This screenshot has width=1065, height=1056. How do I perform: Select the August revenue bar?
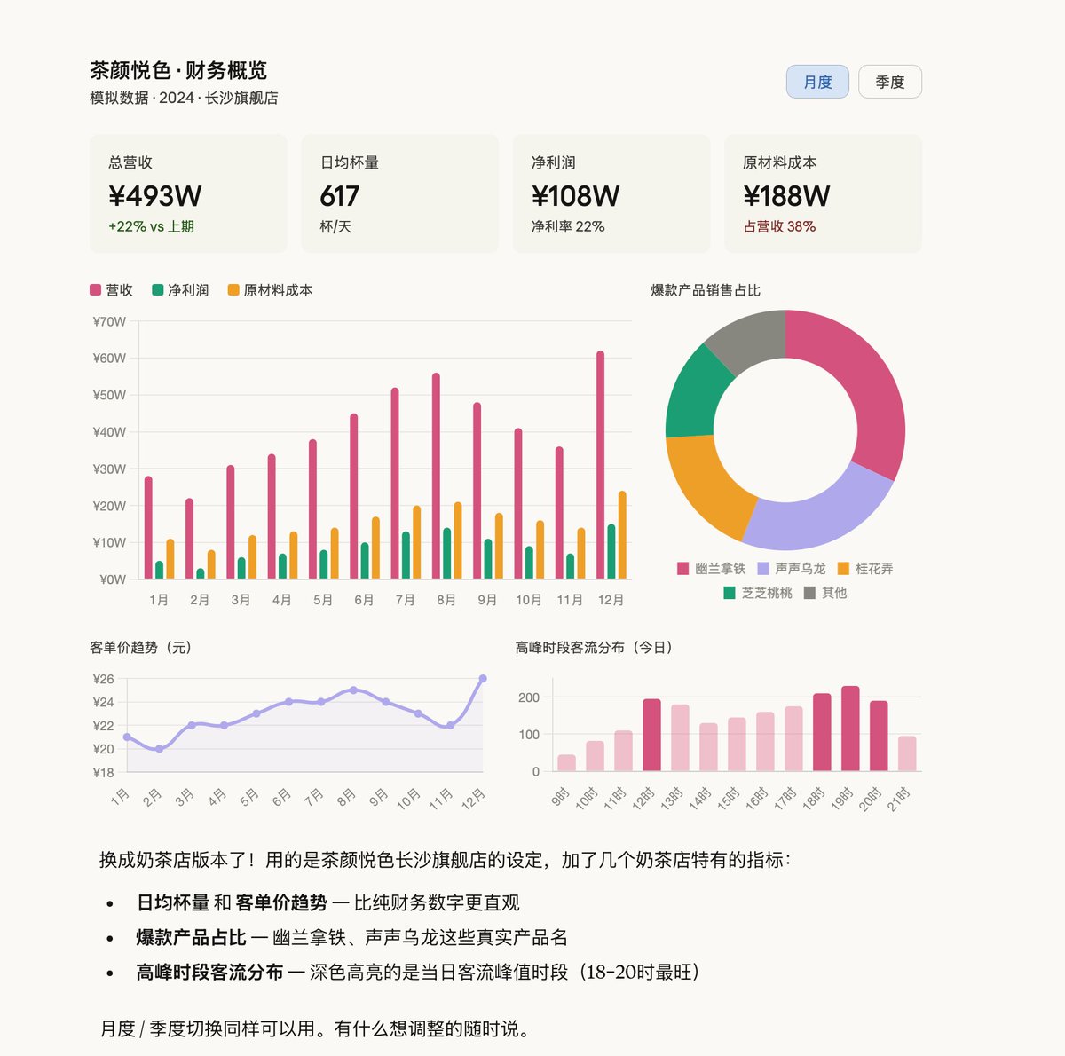click(436, 477)
